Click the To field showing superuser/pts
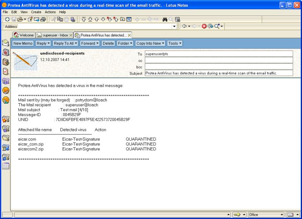Image resolution: width=302 pixels, height=219 pixels. point(219,54)
